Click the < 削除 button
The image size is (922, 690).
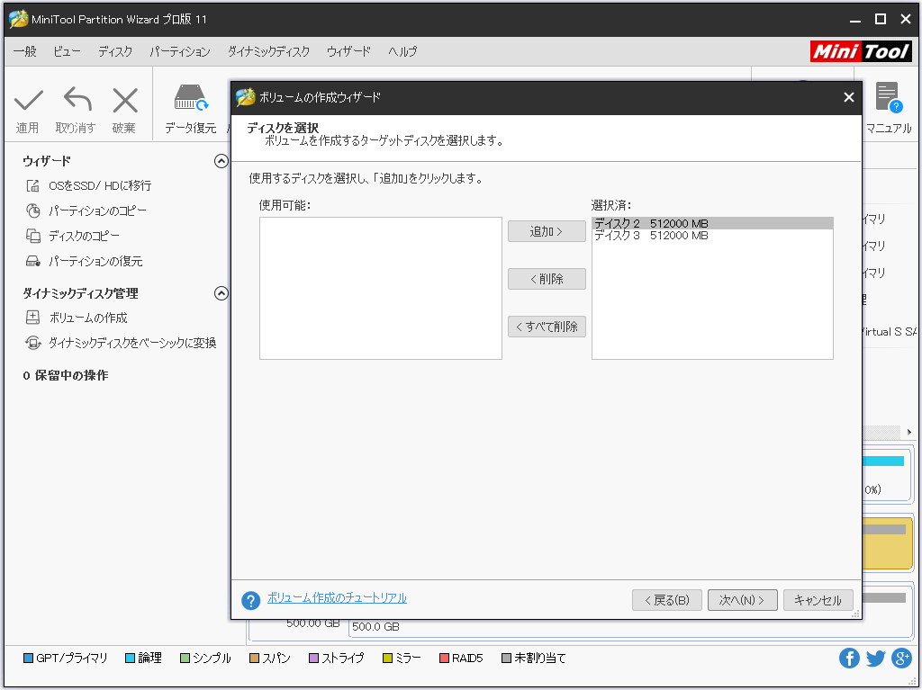547,279
